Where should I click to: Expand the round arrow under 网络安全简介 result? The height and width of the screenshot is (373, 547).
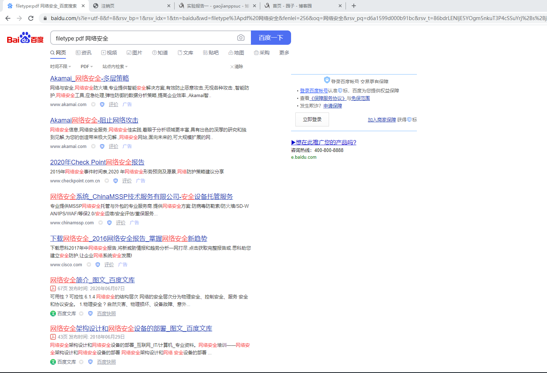81,314
